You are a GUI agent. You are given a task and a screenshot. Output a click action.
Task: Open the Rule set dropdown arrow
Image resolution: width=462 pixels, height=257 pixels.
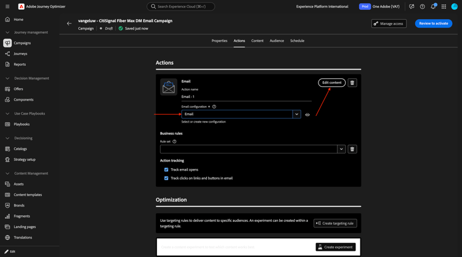[341, 149]
